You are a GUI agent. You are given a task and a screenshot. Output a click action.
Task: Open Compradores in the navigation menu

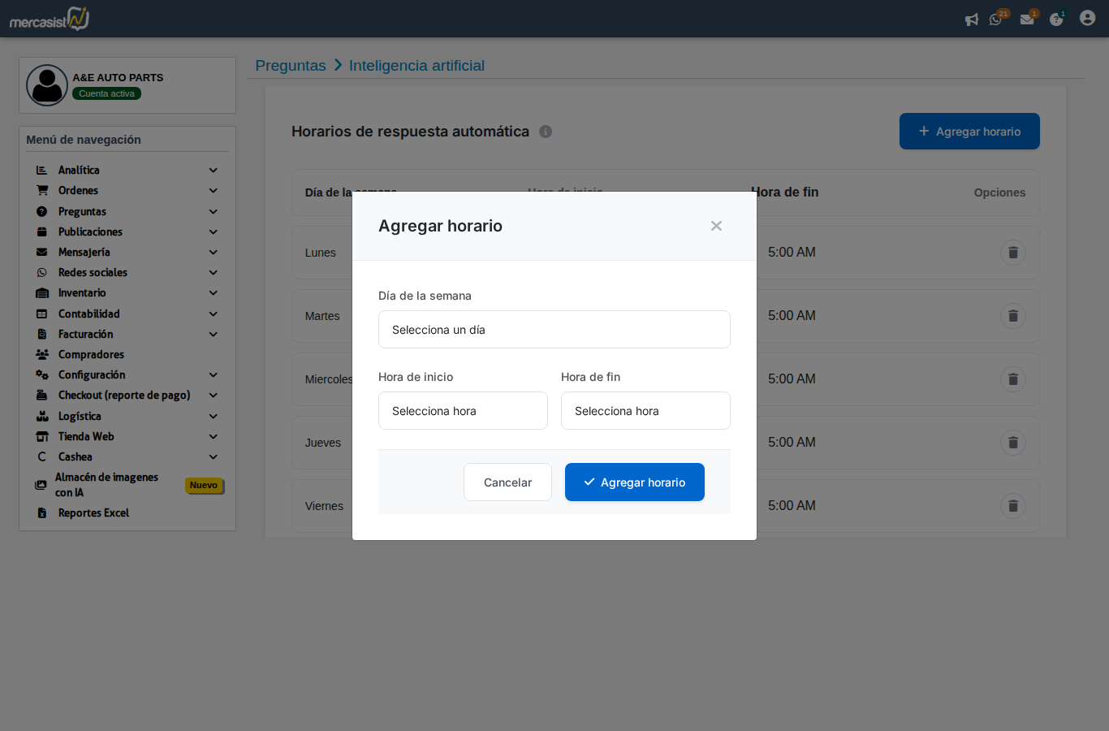pyautogui.click(x=91, y=355)
